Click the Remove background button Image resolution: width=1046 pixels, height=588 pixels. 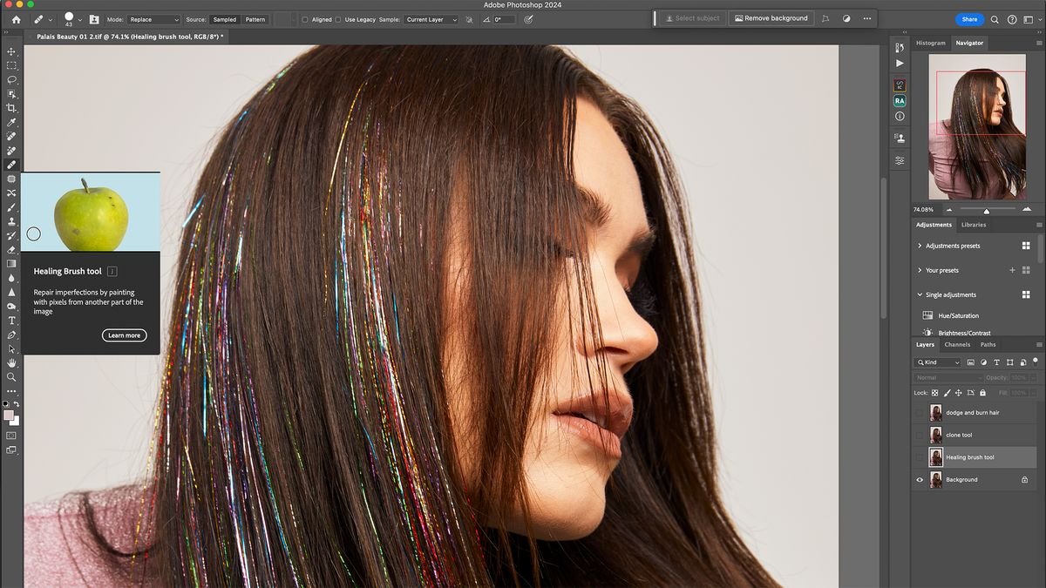point(771,17)
